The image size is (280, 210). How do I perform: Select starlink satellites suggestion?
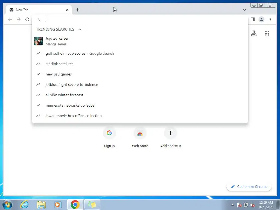[140, 64]
